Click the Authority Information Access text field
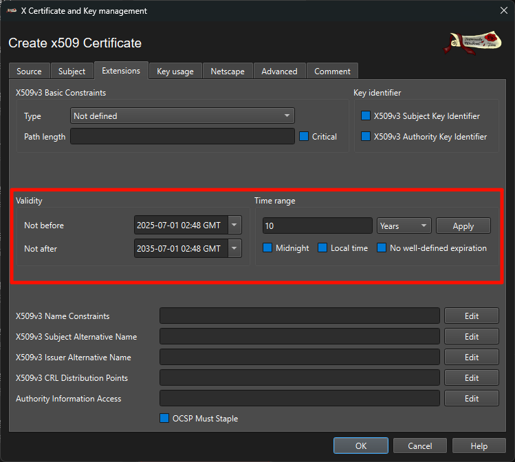The height and width of the screenshot is (462, 515). click(300, 398)
